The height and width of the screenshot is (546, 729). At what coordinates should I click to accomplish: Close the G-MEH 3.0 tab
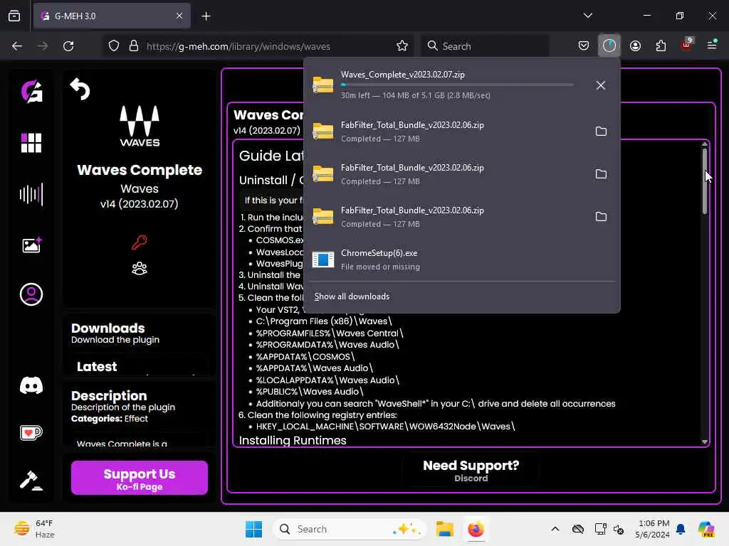click(179, 16)
